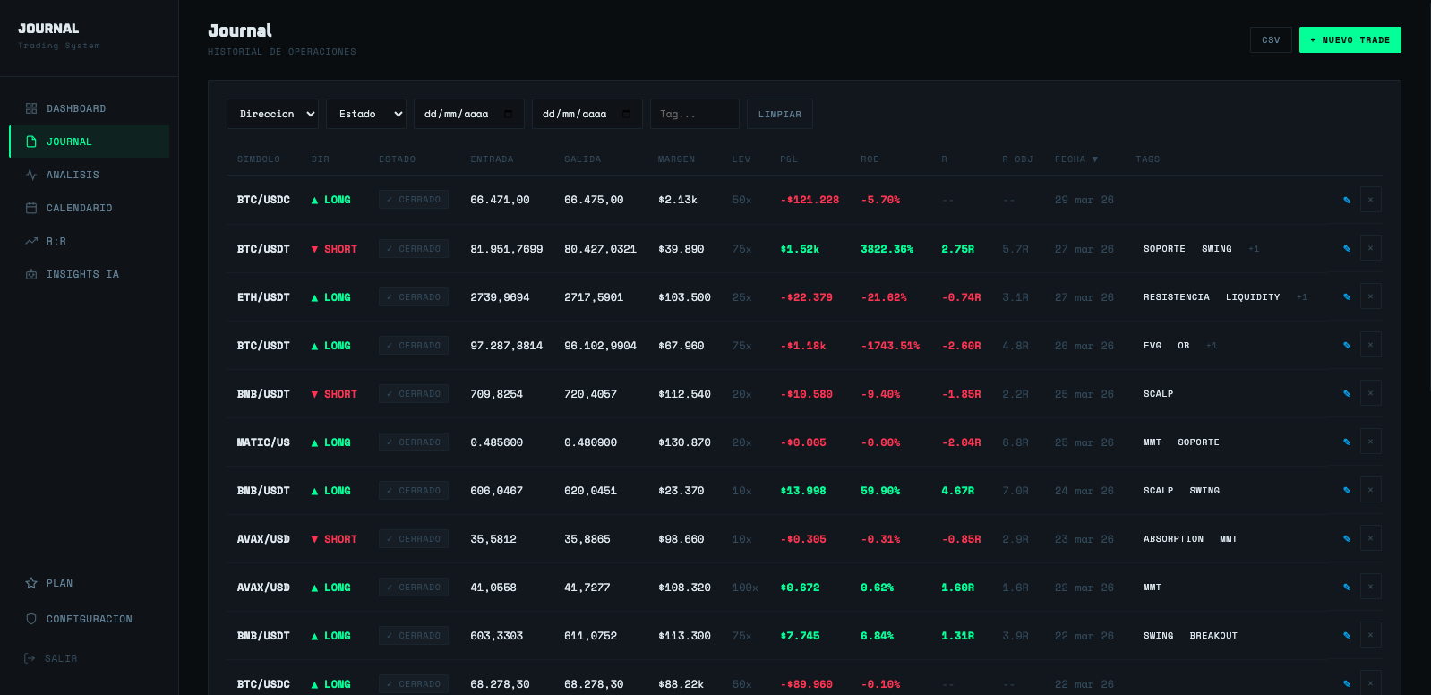This screenshot has height=695, width=1431.
Task: Click the SIMBOLO column header
Action: [x=259, y=159]
